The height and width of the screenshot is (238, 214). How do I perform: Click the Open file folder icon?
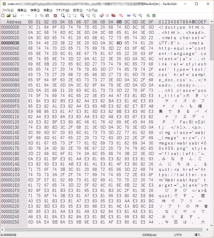[9, 16]
